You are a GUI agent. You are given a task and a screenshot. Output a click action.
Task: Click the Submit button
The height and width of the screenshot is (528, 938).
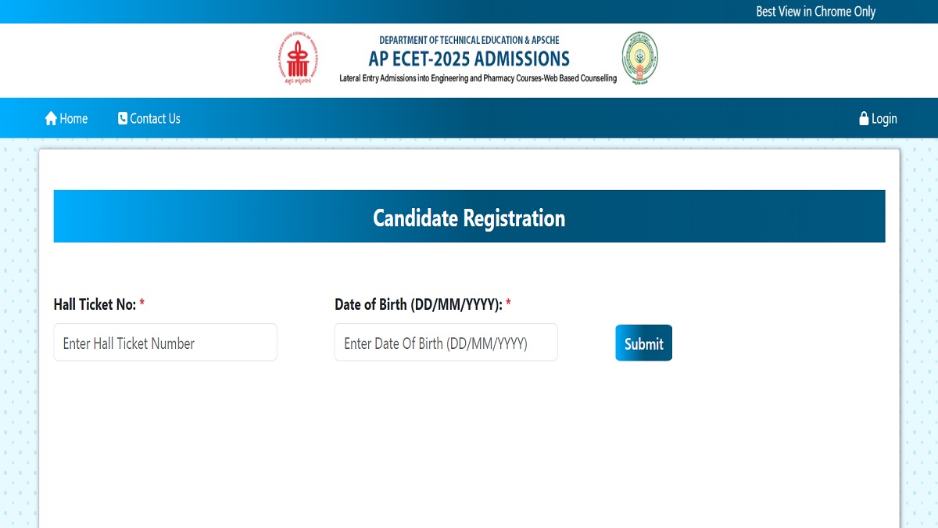(x=643, y=343)
